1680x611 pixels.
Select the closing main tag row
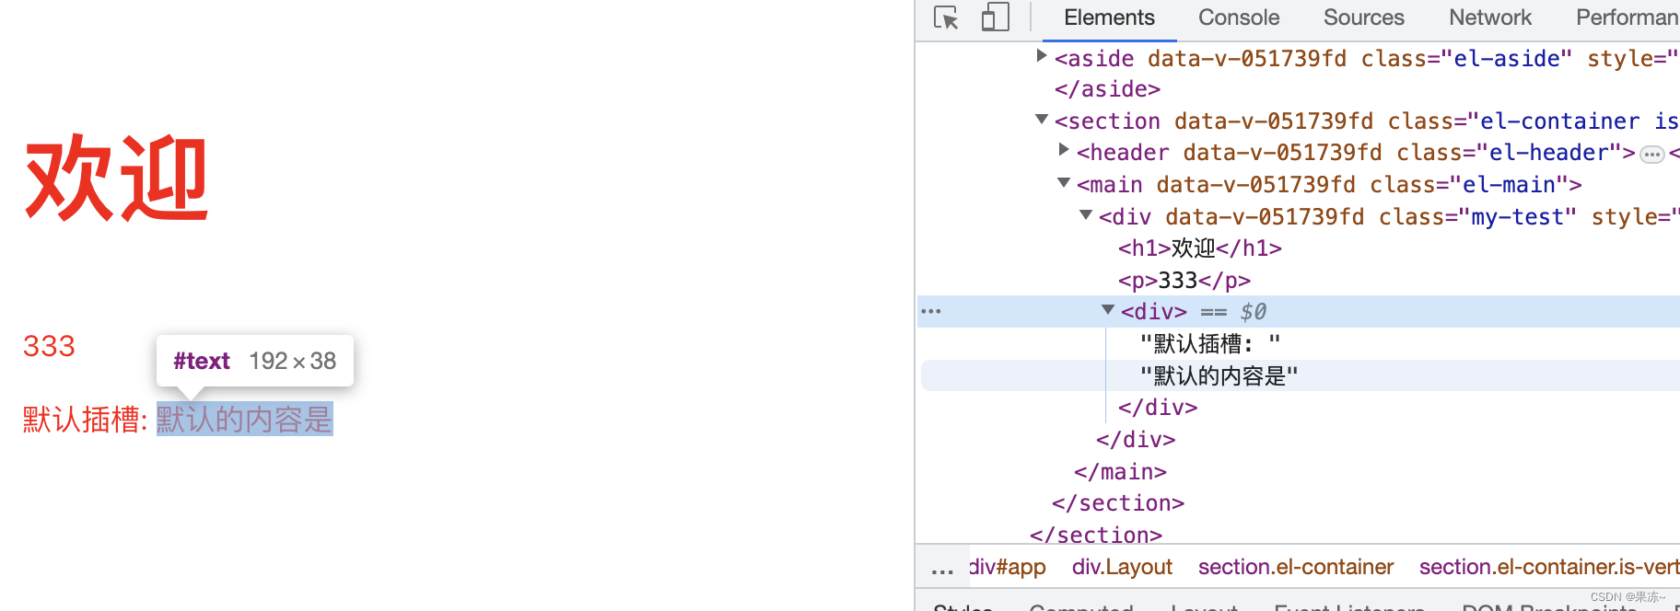point(1120,472)
